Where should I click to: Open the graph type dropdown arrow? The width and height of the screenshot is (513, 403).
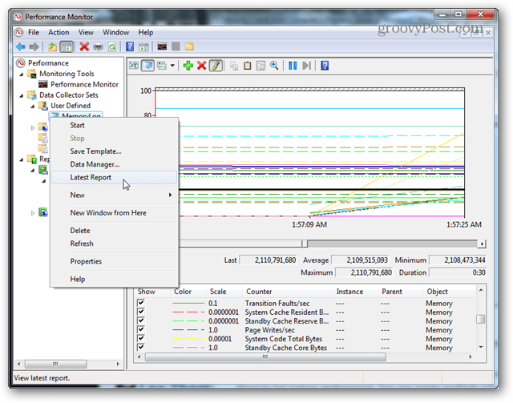pos(172,66)
